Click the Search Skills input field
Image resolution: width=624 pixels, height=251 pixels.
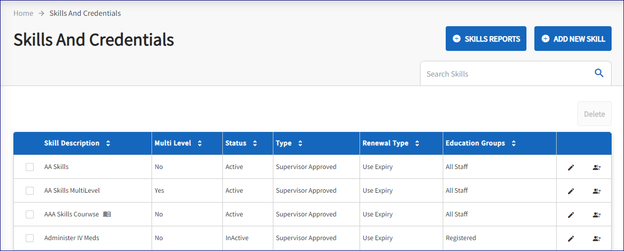coord(505,74)
